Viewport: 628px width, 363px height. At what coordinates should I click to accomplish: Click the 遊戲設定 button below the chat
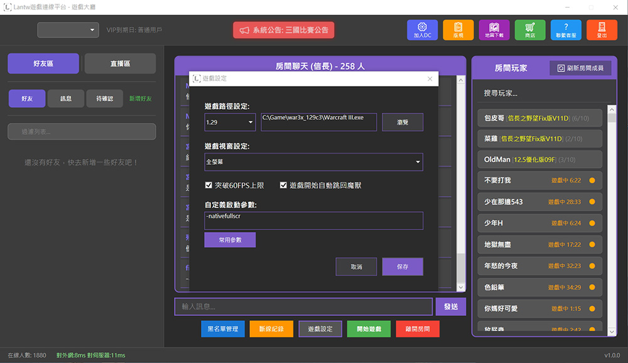coord(320,329)
